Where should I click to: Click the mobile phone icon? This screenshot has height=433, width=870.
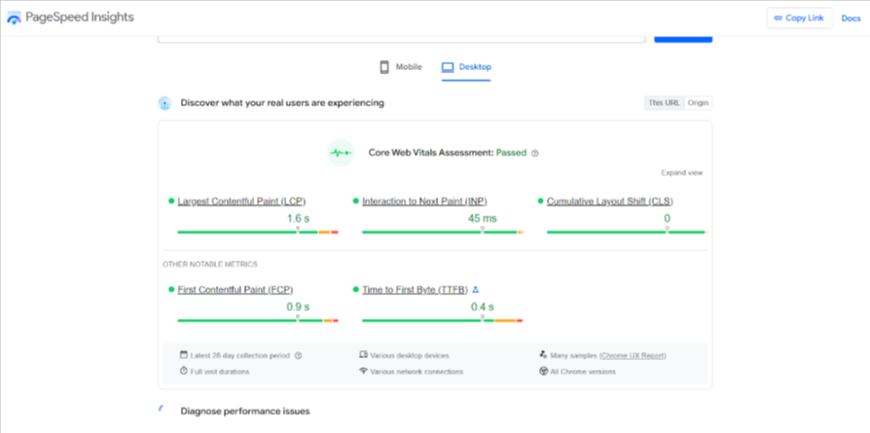pyautogui.click(x=384, y=67)
